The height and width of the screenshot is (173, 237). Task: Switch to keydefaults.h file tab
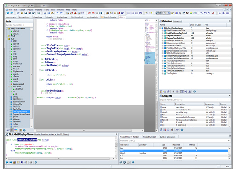pyautogui.click(x=92, y=17)
